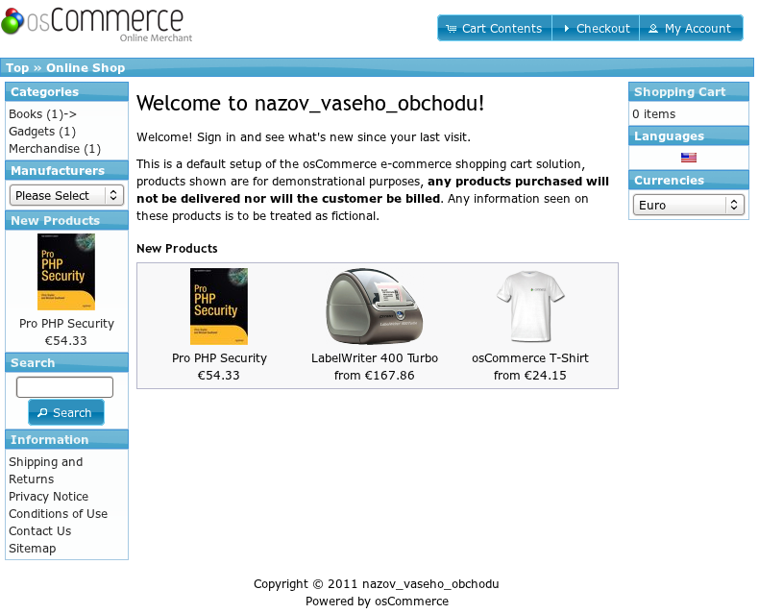Screen dimensions: 759x614
Task: Click the New Products sidebar heading
Action: point(55,220)
